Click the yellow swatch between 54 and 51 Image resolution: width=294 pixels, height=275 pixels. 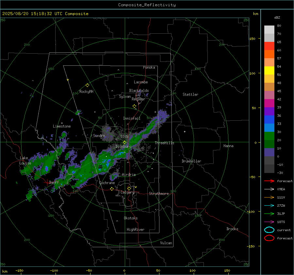click(x=269, y=71)
